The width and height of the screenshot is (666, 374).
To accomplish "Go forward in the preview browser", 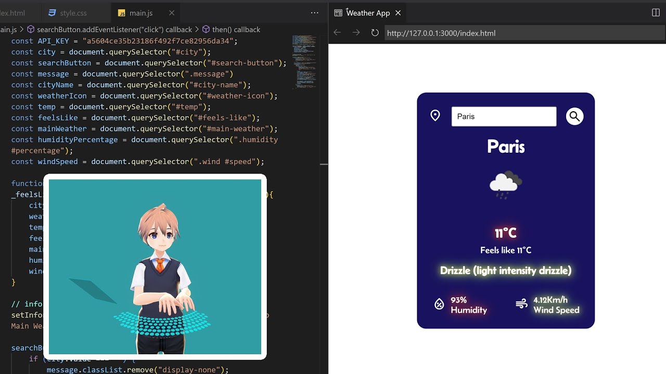I will click(x=356, y=33).
